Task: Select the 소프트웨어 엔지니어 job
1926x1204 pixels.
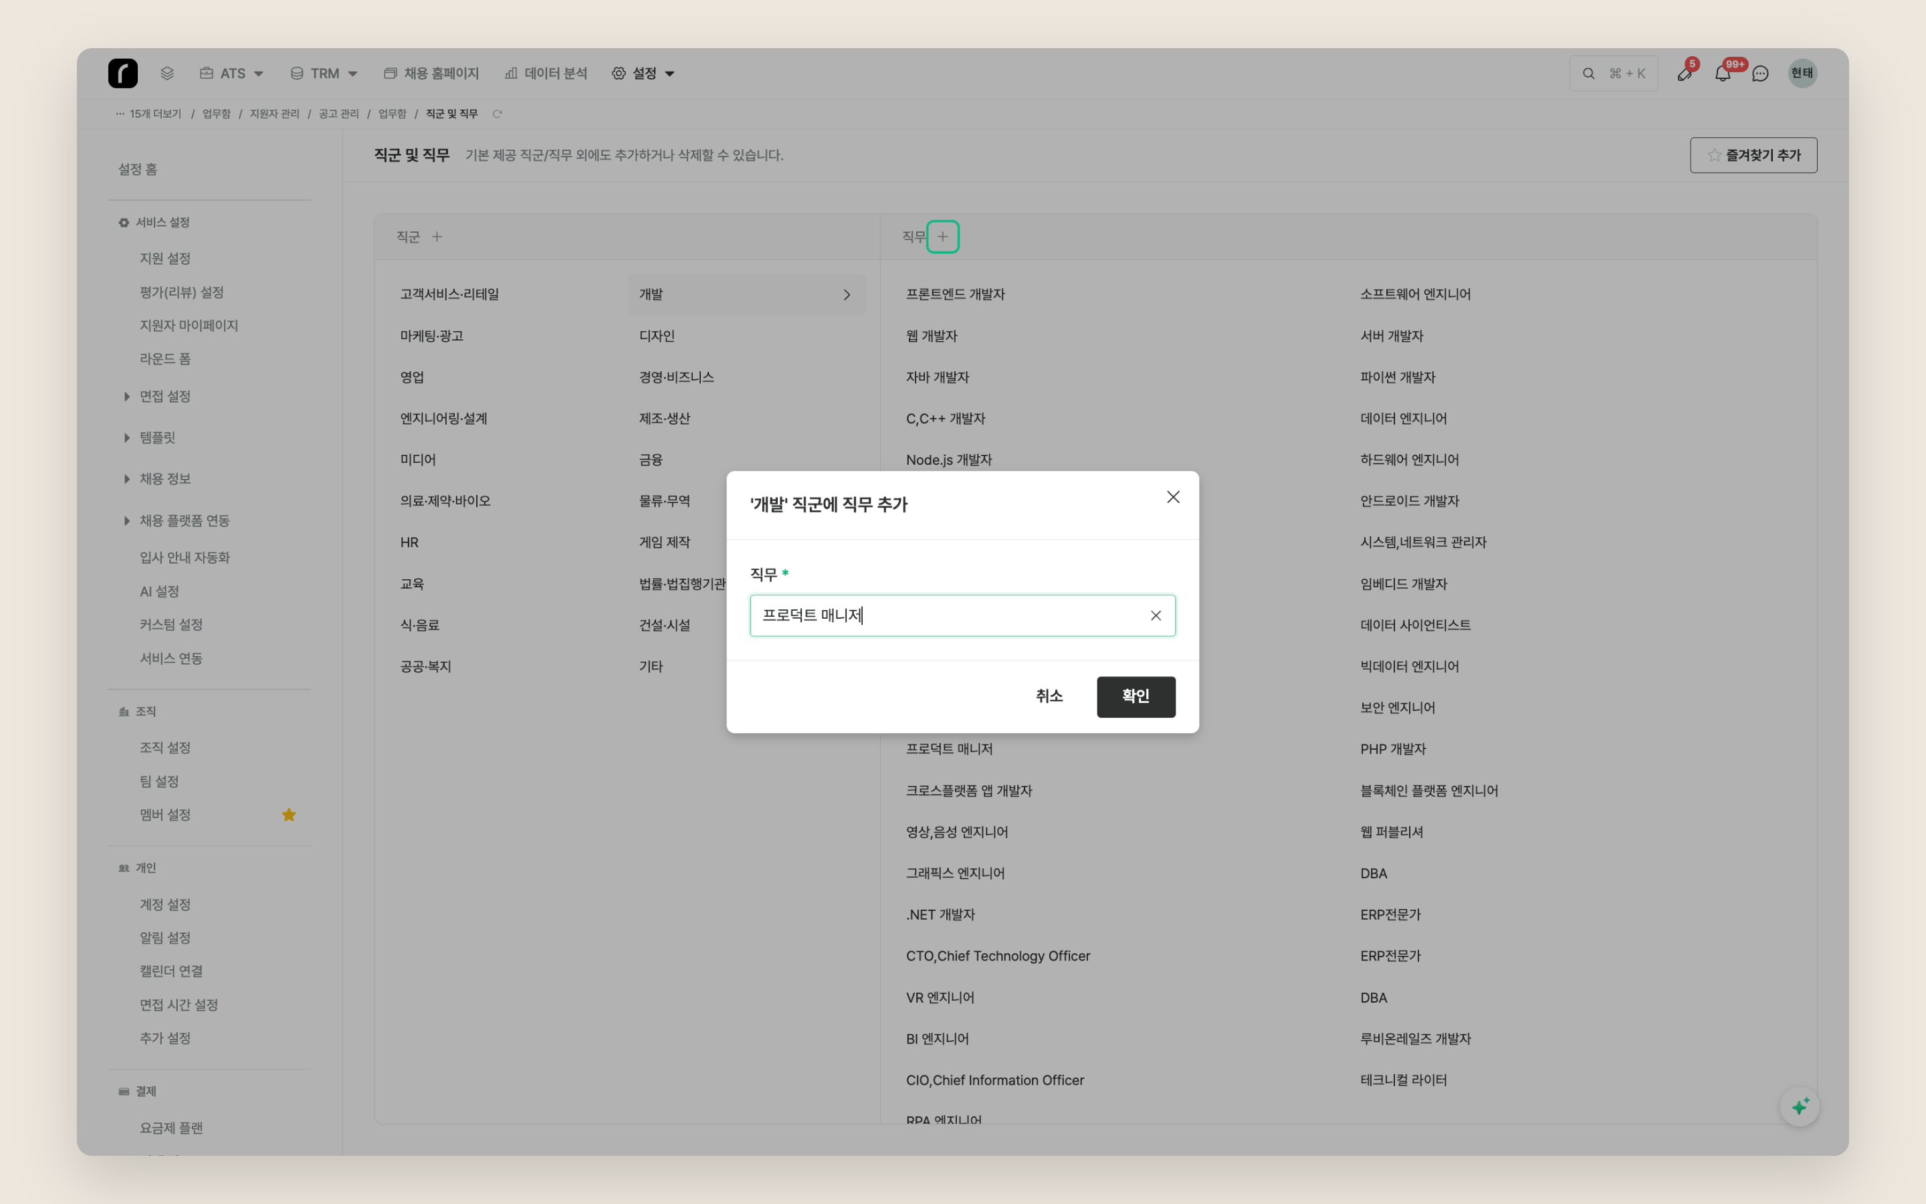Action: tap(1415, 294)
